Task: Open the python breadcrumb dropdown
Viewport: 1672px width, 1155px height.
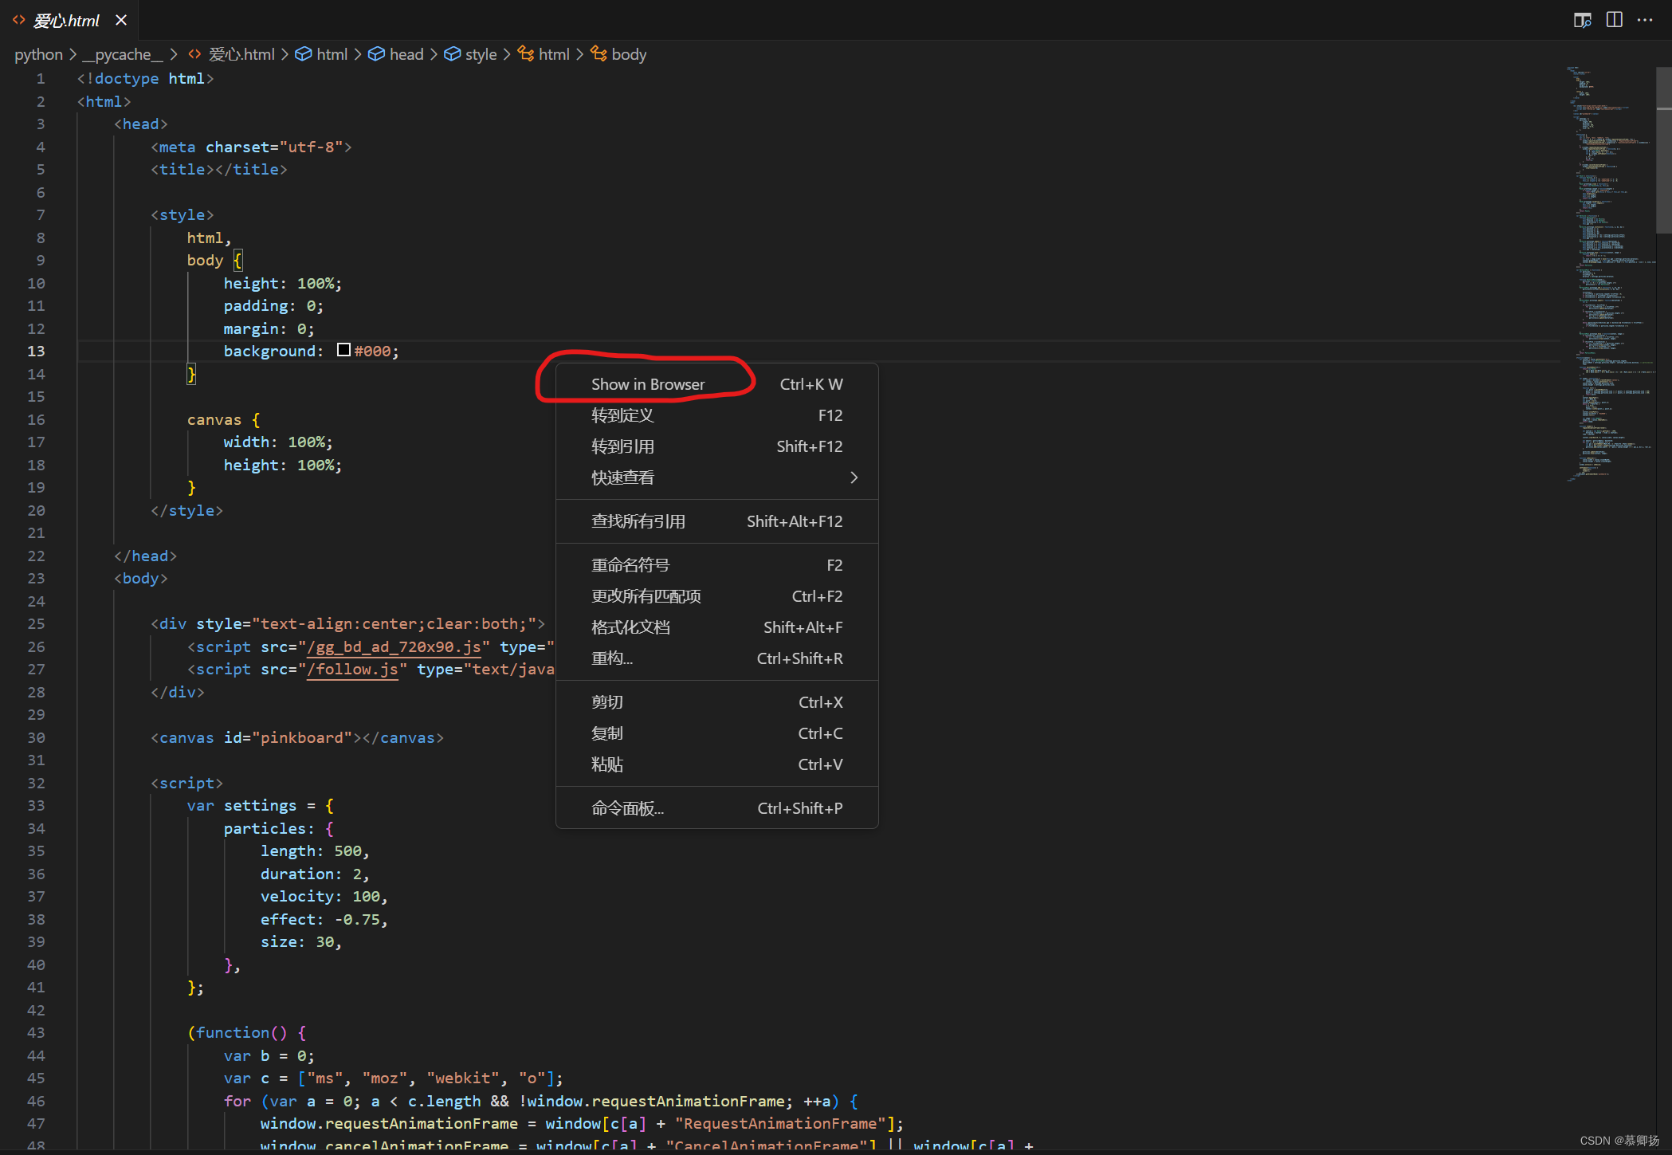Action: pos(37,53)
